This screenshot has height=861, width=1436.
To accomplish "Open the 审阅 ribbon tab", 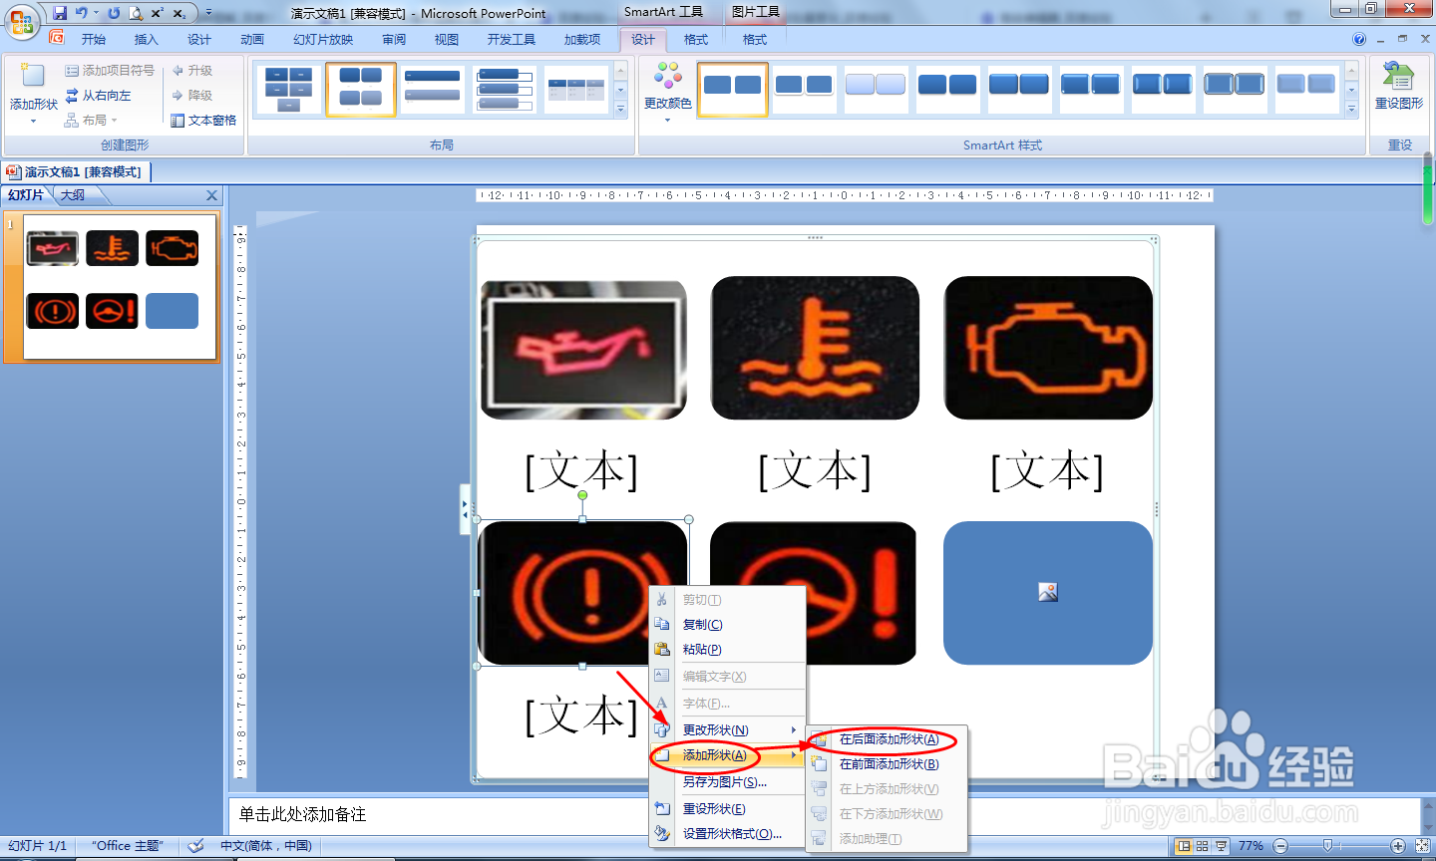I will 394,39.
